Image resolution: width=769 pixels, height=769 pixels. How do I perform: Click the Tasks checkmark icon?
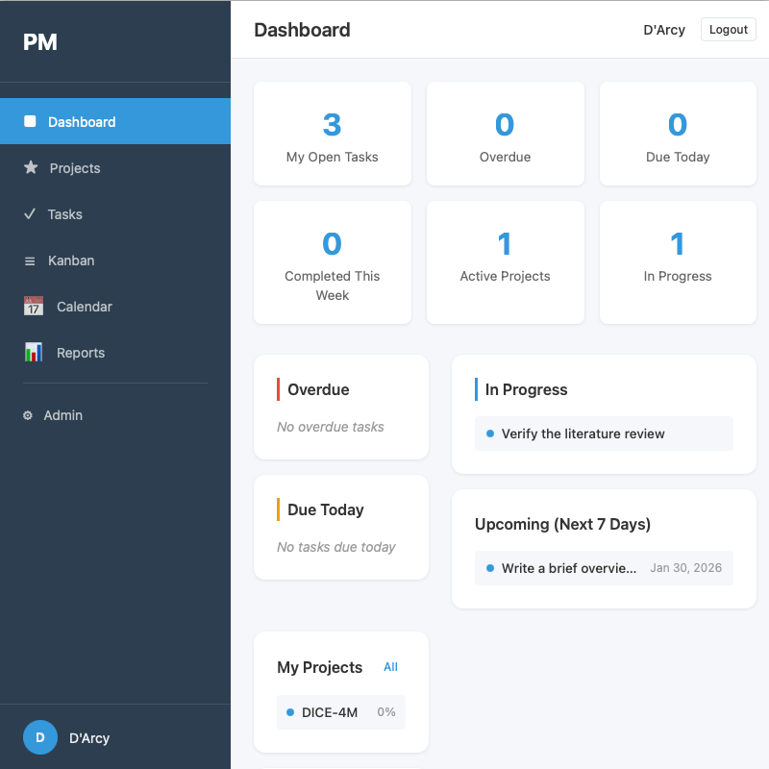click(30, 214)
